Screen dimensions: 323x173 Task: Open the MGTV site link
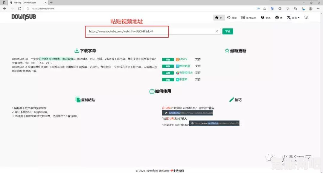coord(182,59)
